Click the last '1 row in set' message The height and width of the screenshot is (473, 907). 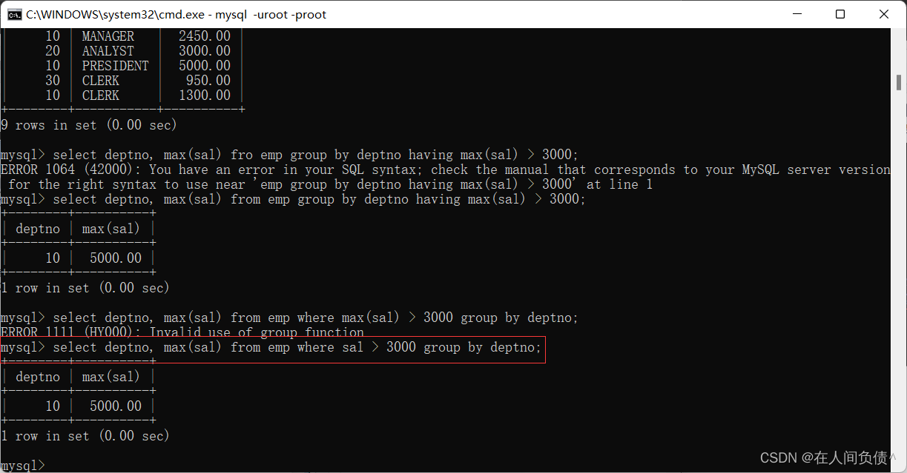pyautogui.click(x=85, y=436)
